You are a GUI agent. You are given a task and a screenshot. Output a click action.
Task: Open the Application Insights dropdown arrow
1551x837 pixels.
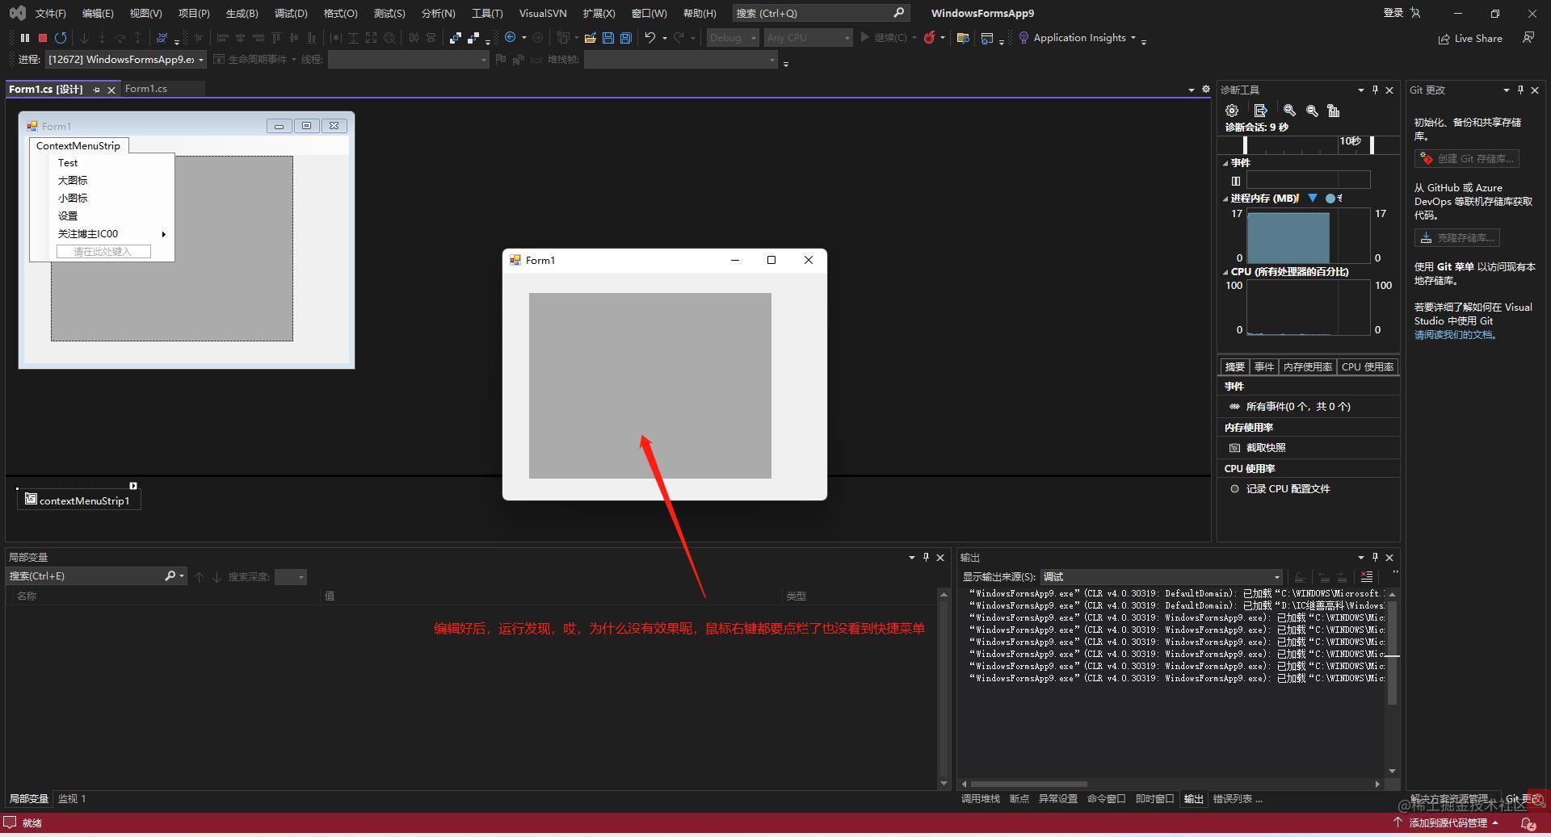[x=1133, y=38]
